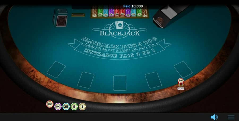
Task: Place bet on the far-left betting box
Action: coord(56,69)
